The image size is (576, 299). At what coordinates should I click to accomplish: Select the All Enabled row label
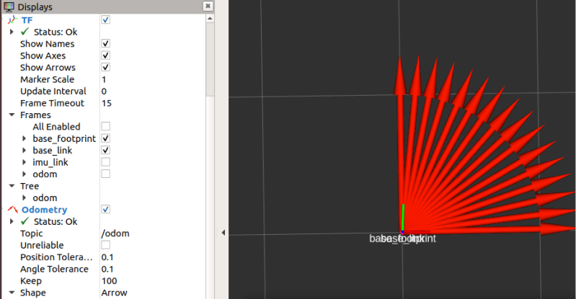(56, 127)
